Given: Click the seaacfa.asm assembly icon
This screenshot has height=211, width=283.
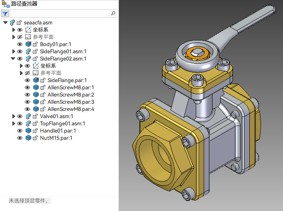Looking at the screenshot, I should point(12,22).
